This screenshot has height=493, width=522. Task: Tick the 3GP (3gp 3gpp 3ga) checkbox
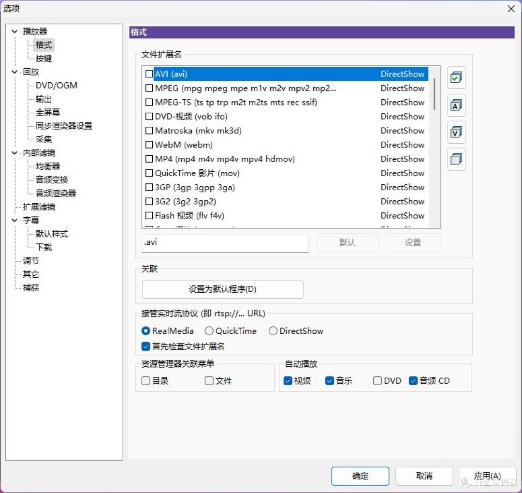pos(149,187)
